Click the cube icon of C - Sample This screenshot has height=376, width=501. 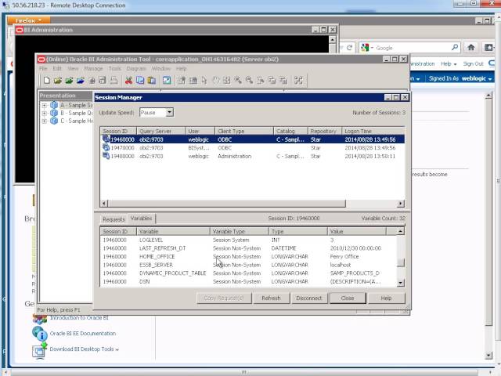pos(54,121)
